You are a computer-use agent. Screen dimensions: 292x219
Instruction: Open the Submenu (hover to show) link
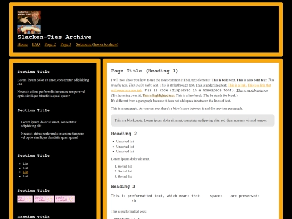tap(97, 44)
